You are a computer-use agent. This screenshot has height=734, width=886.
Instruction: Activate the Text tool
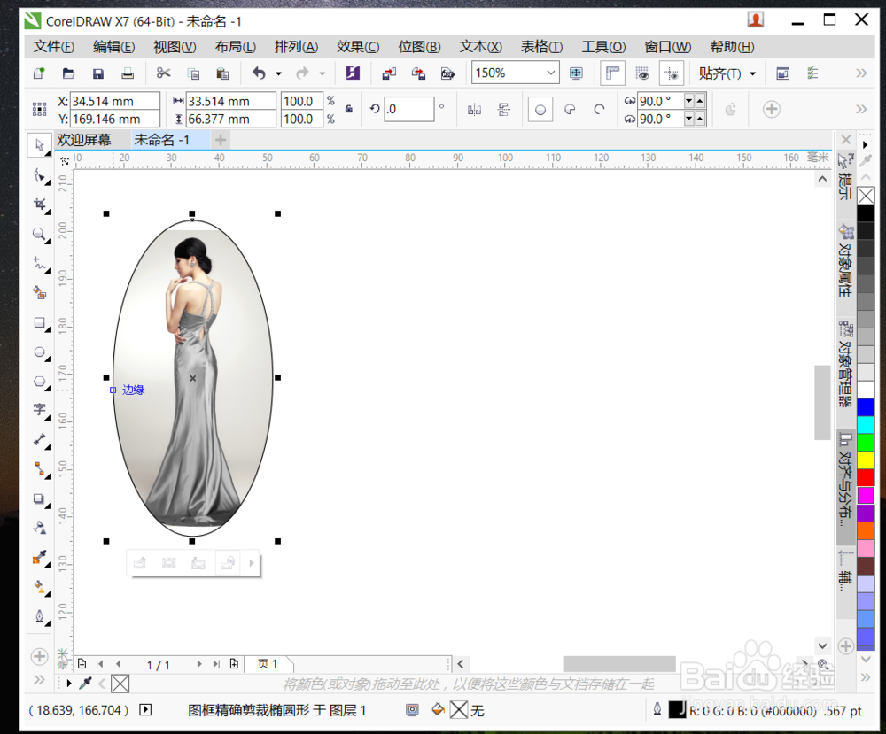[x=39, y=409]
